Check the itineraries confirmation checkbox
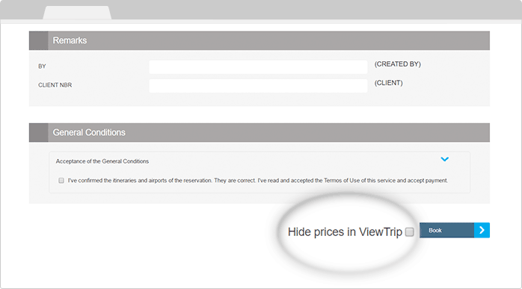This screenshot has height=289, width=522. (x=61, y=181)
